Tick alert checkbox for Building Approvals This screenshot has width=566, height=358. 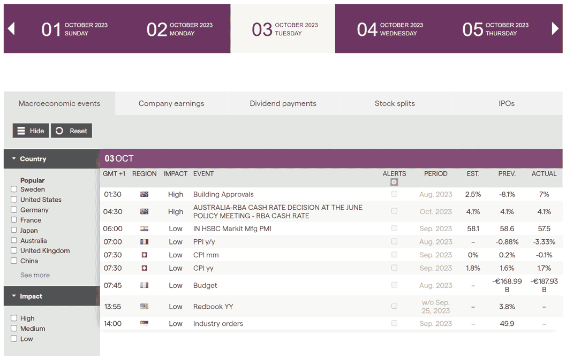(x=394, y=194)
